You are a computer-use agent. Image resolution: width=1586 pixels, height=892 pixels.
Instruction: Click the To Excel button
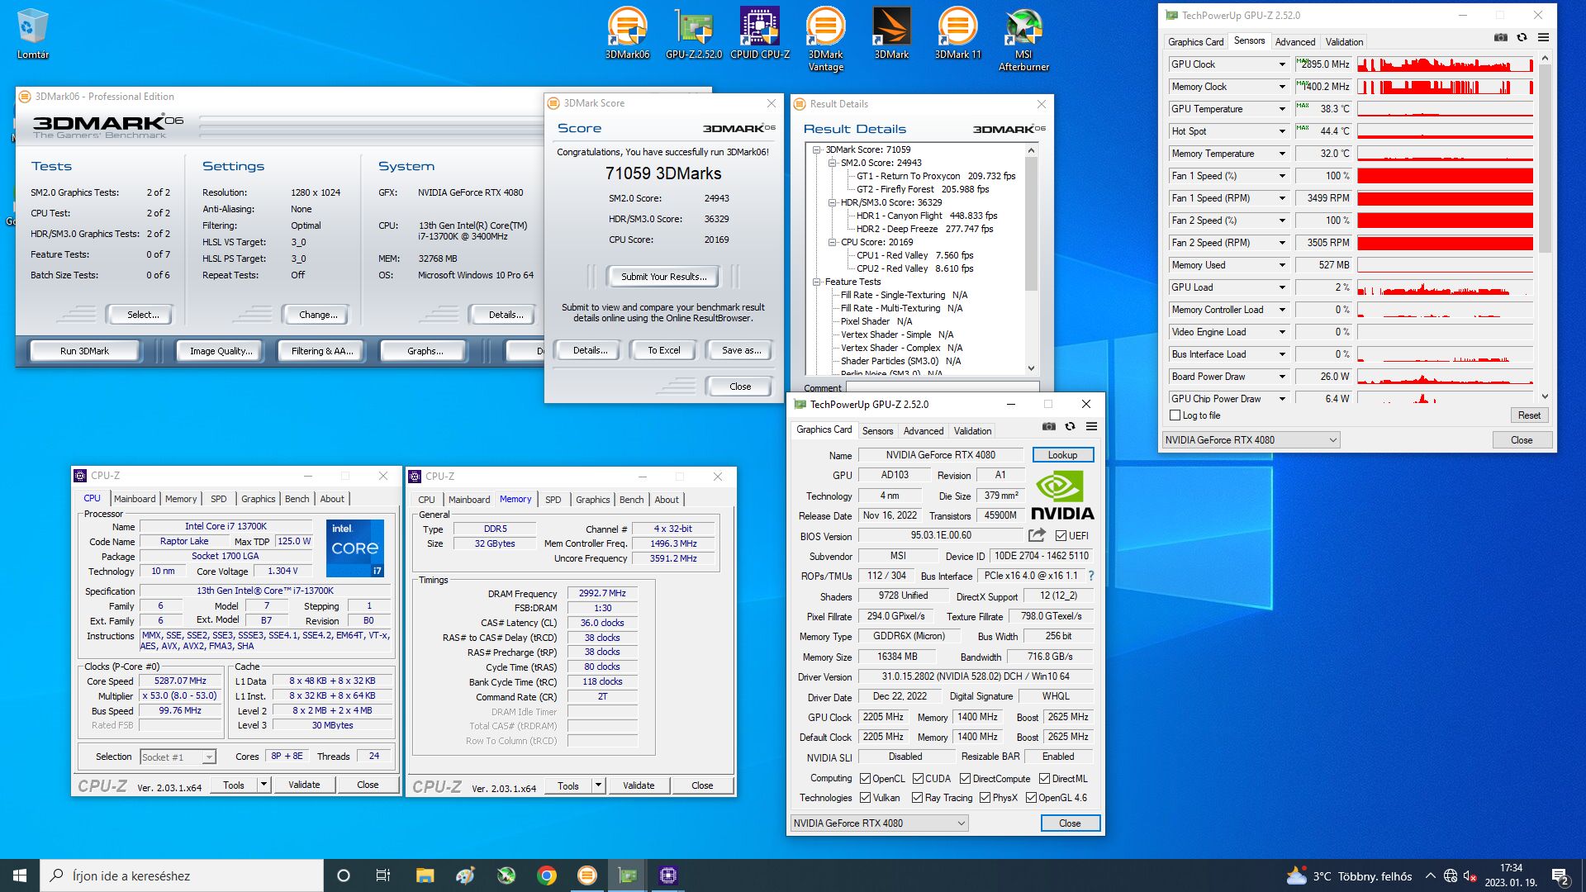pyautogui.click(x=663, y=350)
